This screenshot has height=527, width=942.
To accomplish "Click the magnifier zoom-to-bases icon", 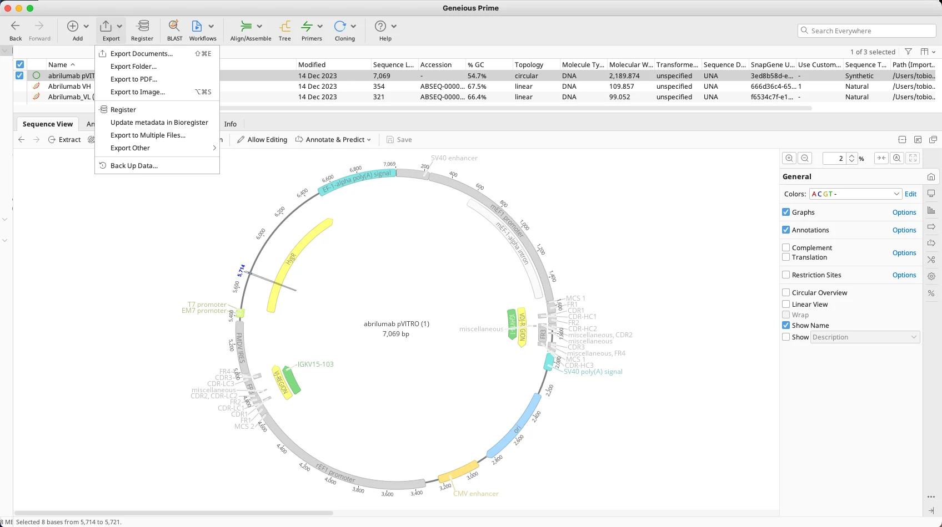I will click(897, 158).
